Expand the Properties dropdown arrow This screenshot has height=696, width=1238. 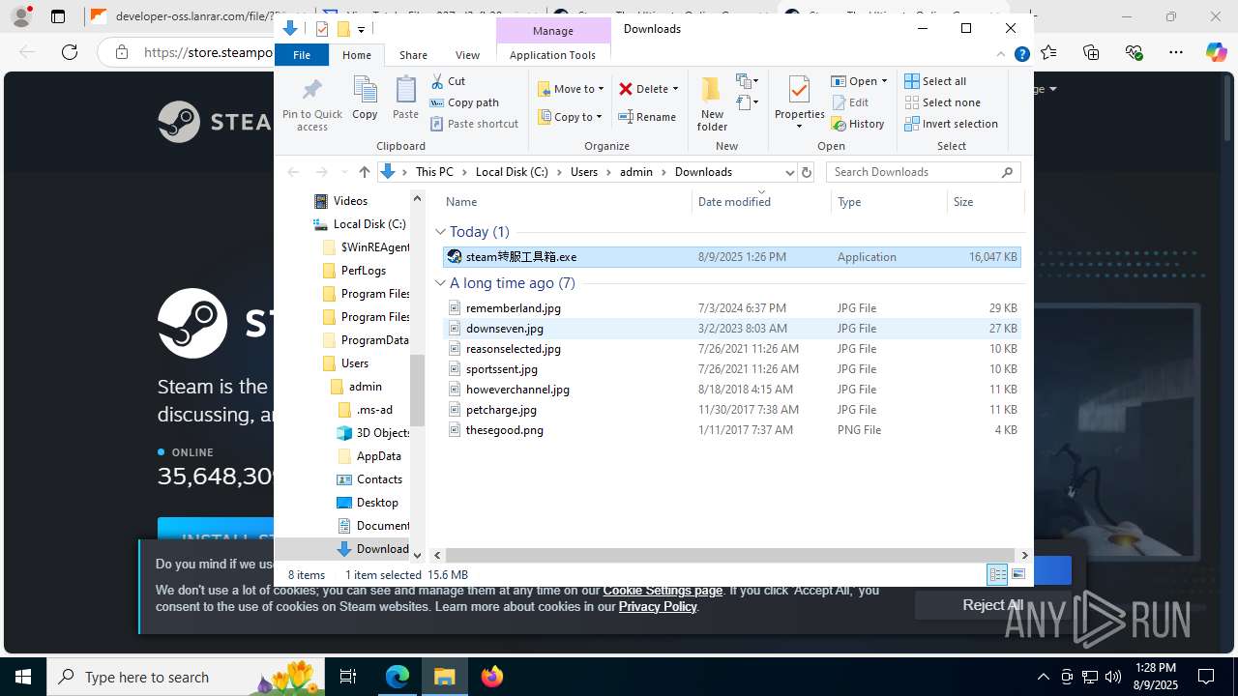click(x=799, y=127)
